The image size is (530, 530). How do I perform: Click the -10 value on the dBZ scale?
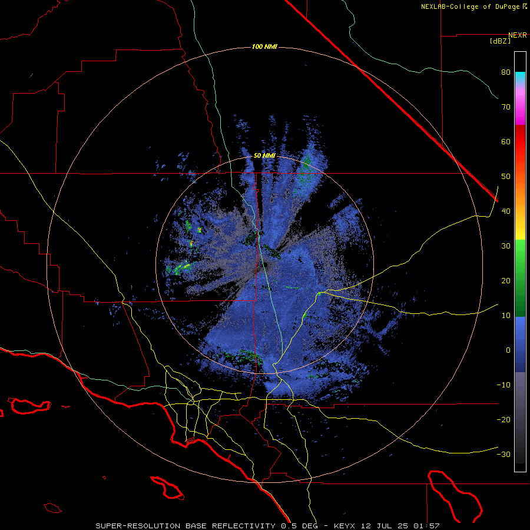[x=503, y=385]
